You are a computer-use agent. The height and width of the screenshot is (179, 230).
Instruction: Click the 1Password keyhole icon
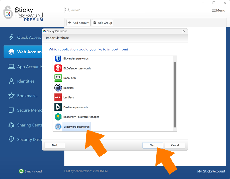tap(58, 127)
